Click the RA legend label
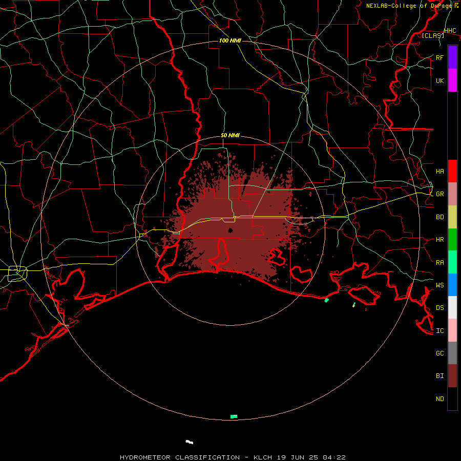 (x=439, y=262)
